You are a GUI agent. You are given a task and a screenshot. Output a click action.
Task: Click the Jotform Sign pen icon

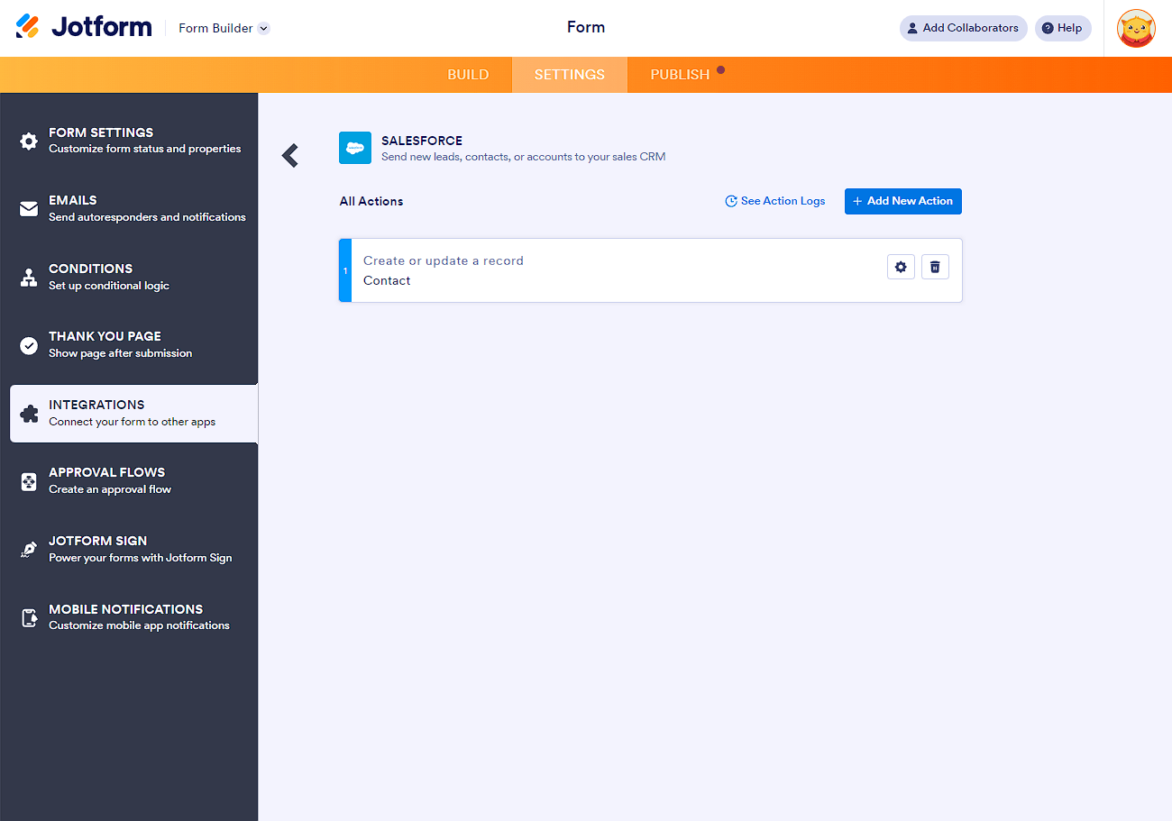pyautogui.click(x=29, y=550)
